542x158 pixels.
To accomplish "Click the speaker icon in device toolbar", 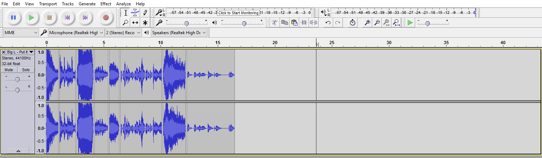I will (146, 33).
